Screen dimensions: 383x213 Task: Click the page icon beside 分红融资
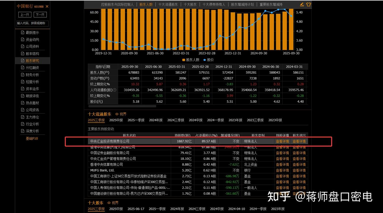click(23, 68)
